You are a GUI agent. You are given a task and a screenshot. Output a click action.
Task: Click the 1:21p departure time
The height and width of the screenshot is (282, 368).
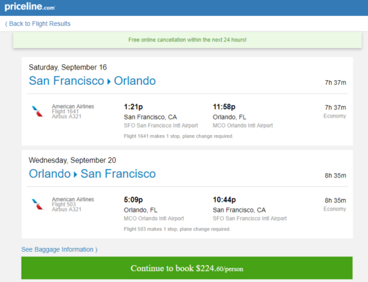pos(133,107)
